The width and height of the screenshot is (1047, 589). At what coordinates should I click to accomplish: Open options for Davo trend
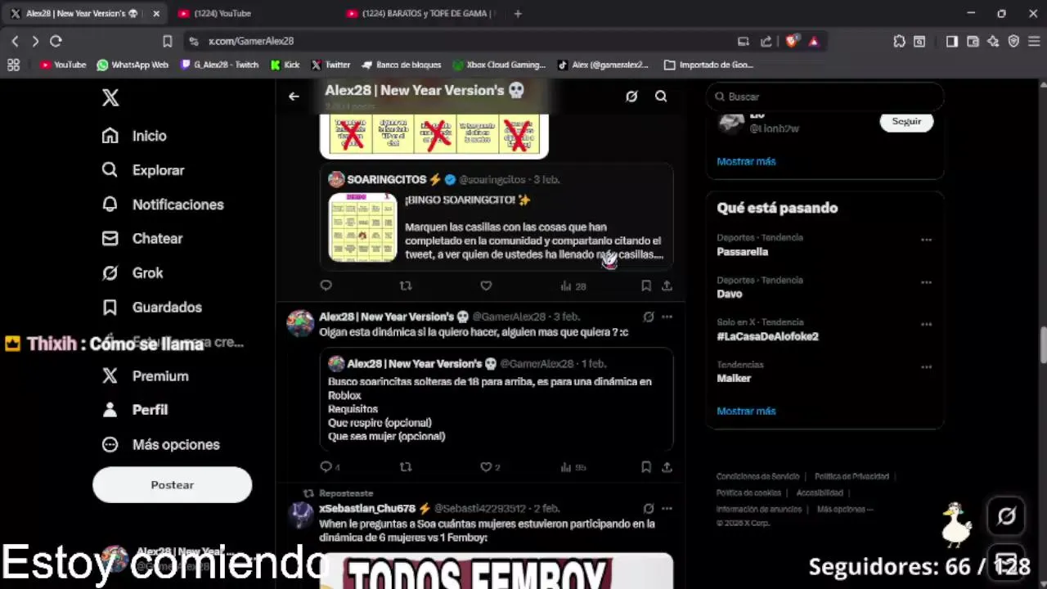pos(926,282)
